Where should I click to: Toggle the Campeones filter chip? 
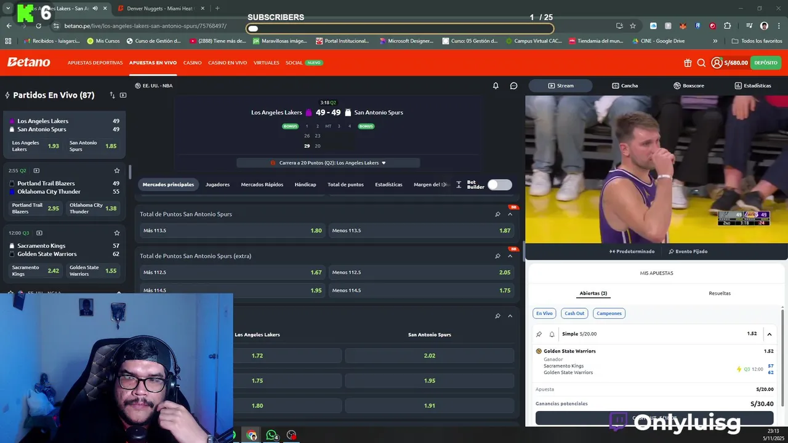(609, 313)
